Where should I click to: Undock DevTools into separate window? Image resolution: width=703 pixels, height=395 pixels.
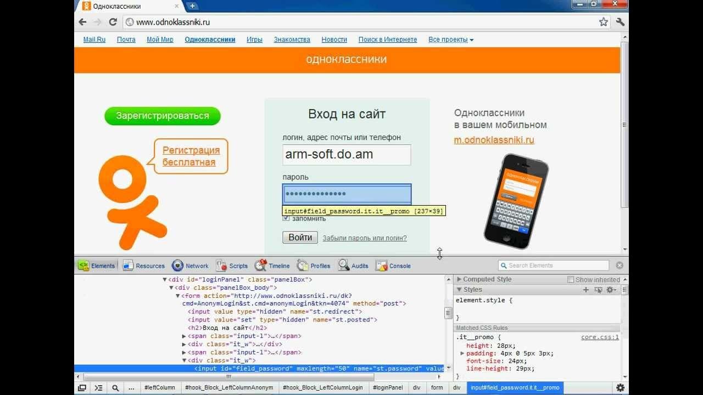[x=82, y=388]
